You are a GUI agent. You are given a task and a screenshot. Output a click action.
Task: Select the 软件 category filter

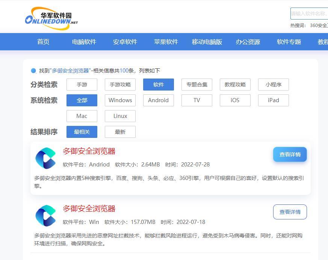pos(158,85)
